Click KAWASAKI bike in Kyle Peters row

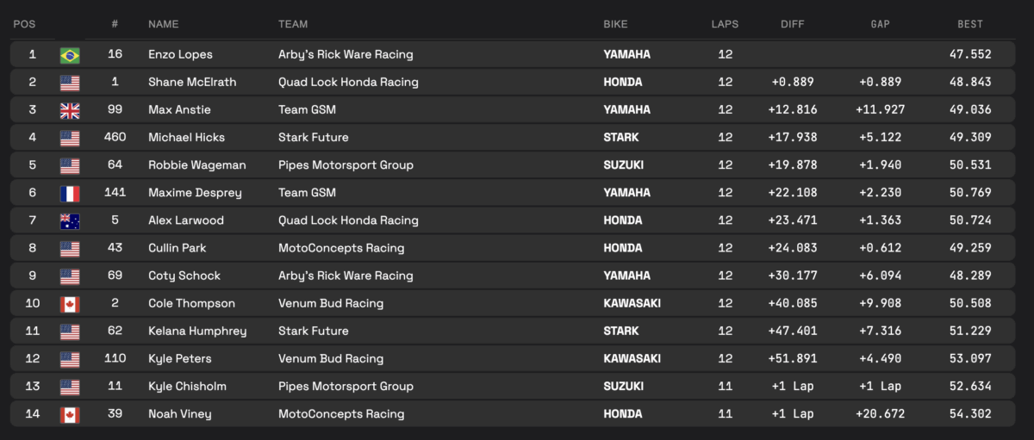click(632, 358)
